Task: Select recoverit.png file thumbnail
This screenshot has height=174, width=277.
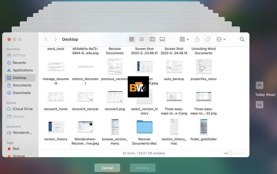Action: tap(115, 97)
